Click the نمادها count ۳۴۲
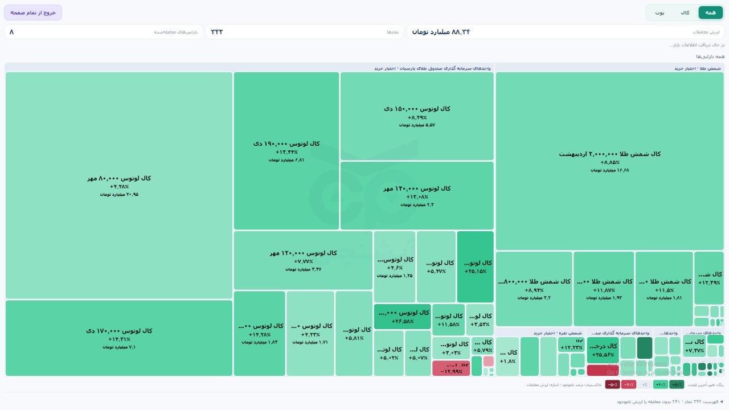This screenshot has height=410, width=729. point(216,32)
